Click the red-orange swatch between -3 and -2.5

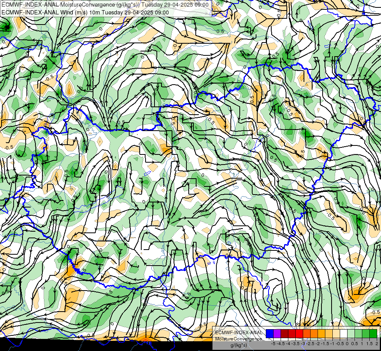pyautogui.click(x=307, y=333)
